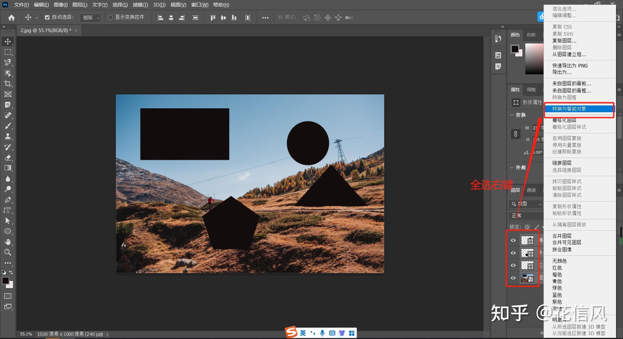Toggle the 自动选择 checkbox
623x339 pixels.
pyautogui.click(x=47, y=18)
